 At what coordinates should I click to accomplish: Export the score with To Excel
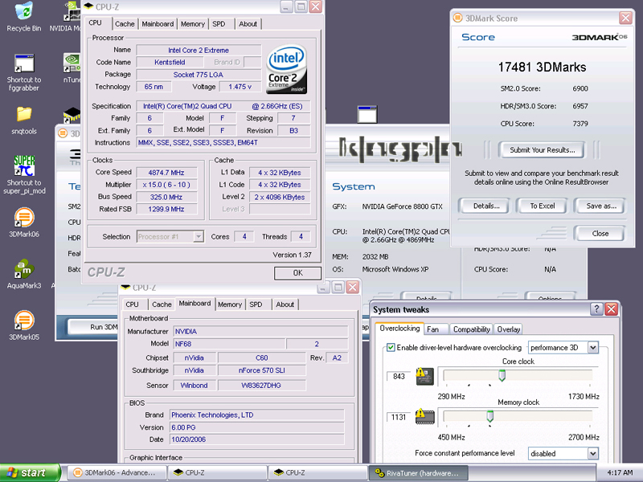pyautogui.click(x=542, y=206)
